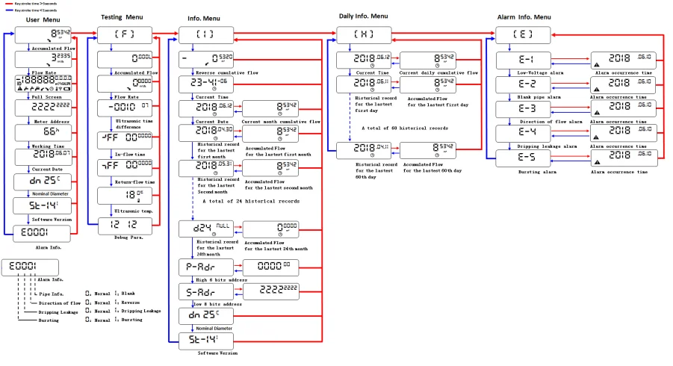
Task: Click the "Ultrasonic temp." label
Action: pos(134,211)
